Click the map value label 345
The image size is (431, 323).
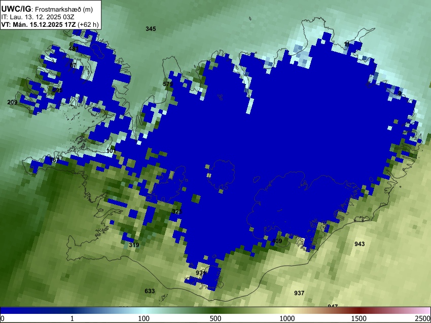coord(151,29)
